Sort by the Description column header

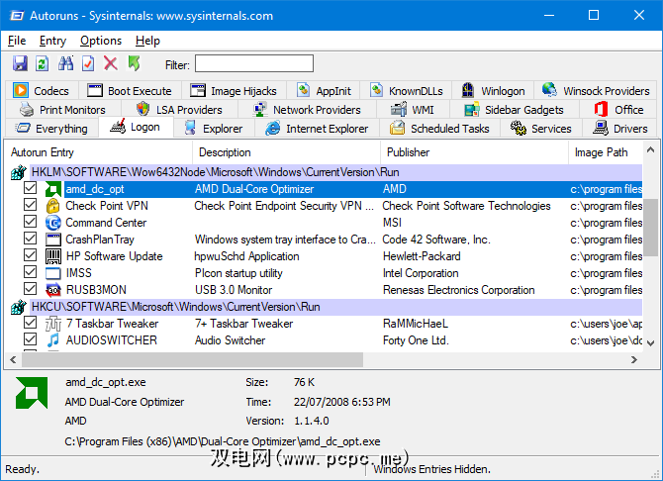[225, 152]
